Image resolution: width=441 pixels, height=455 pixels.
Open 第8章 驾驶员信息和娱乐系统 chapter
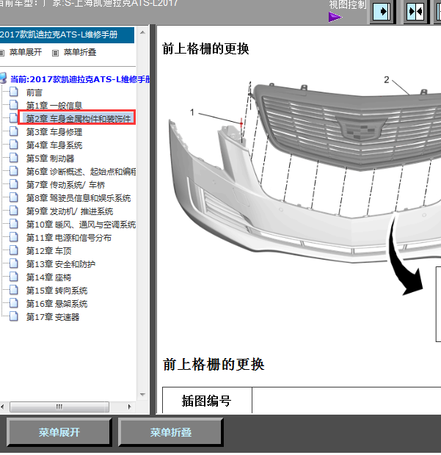(x=79, y=198)
